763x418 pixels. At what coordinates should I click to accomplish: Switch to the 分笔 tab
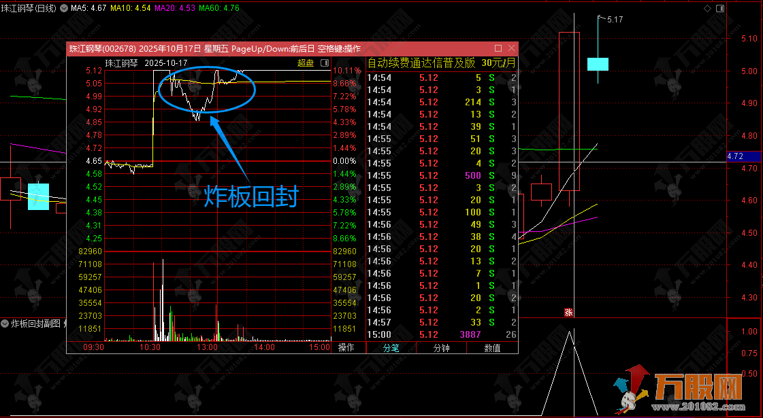[391, 348]
